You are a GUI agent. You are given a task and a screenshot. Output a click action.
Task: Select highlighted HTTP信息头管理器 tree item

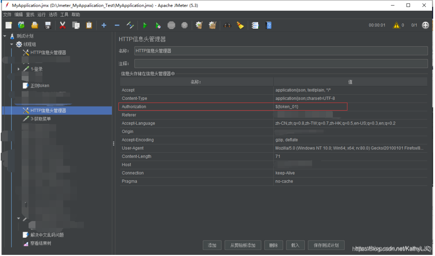[x=48, y=111]
